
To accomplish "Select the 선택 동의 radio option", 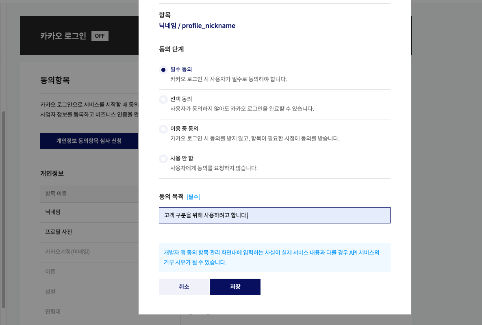I will point(163,100).
